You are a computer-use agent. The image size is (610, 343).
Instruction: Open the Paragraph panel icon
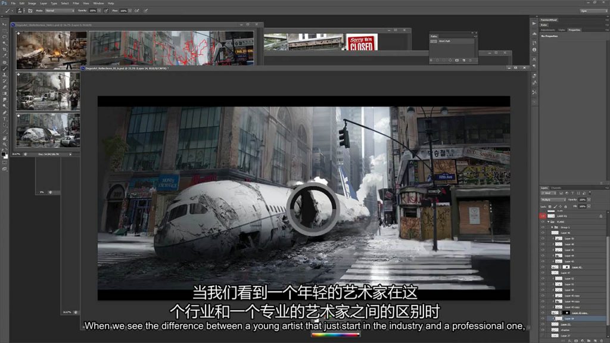[x=534, y=66]
